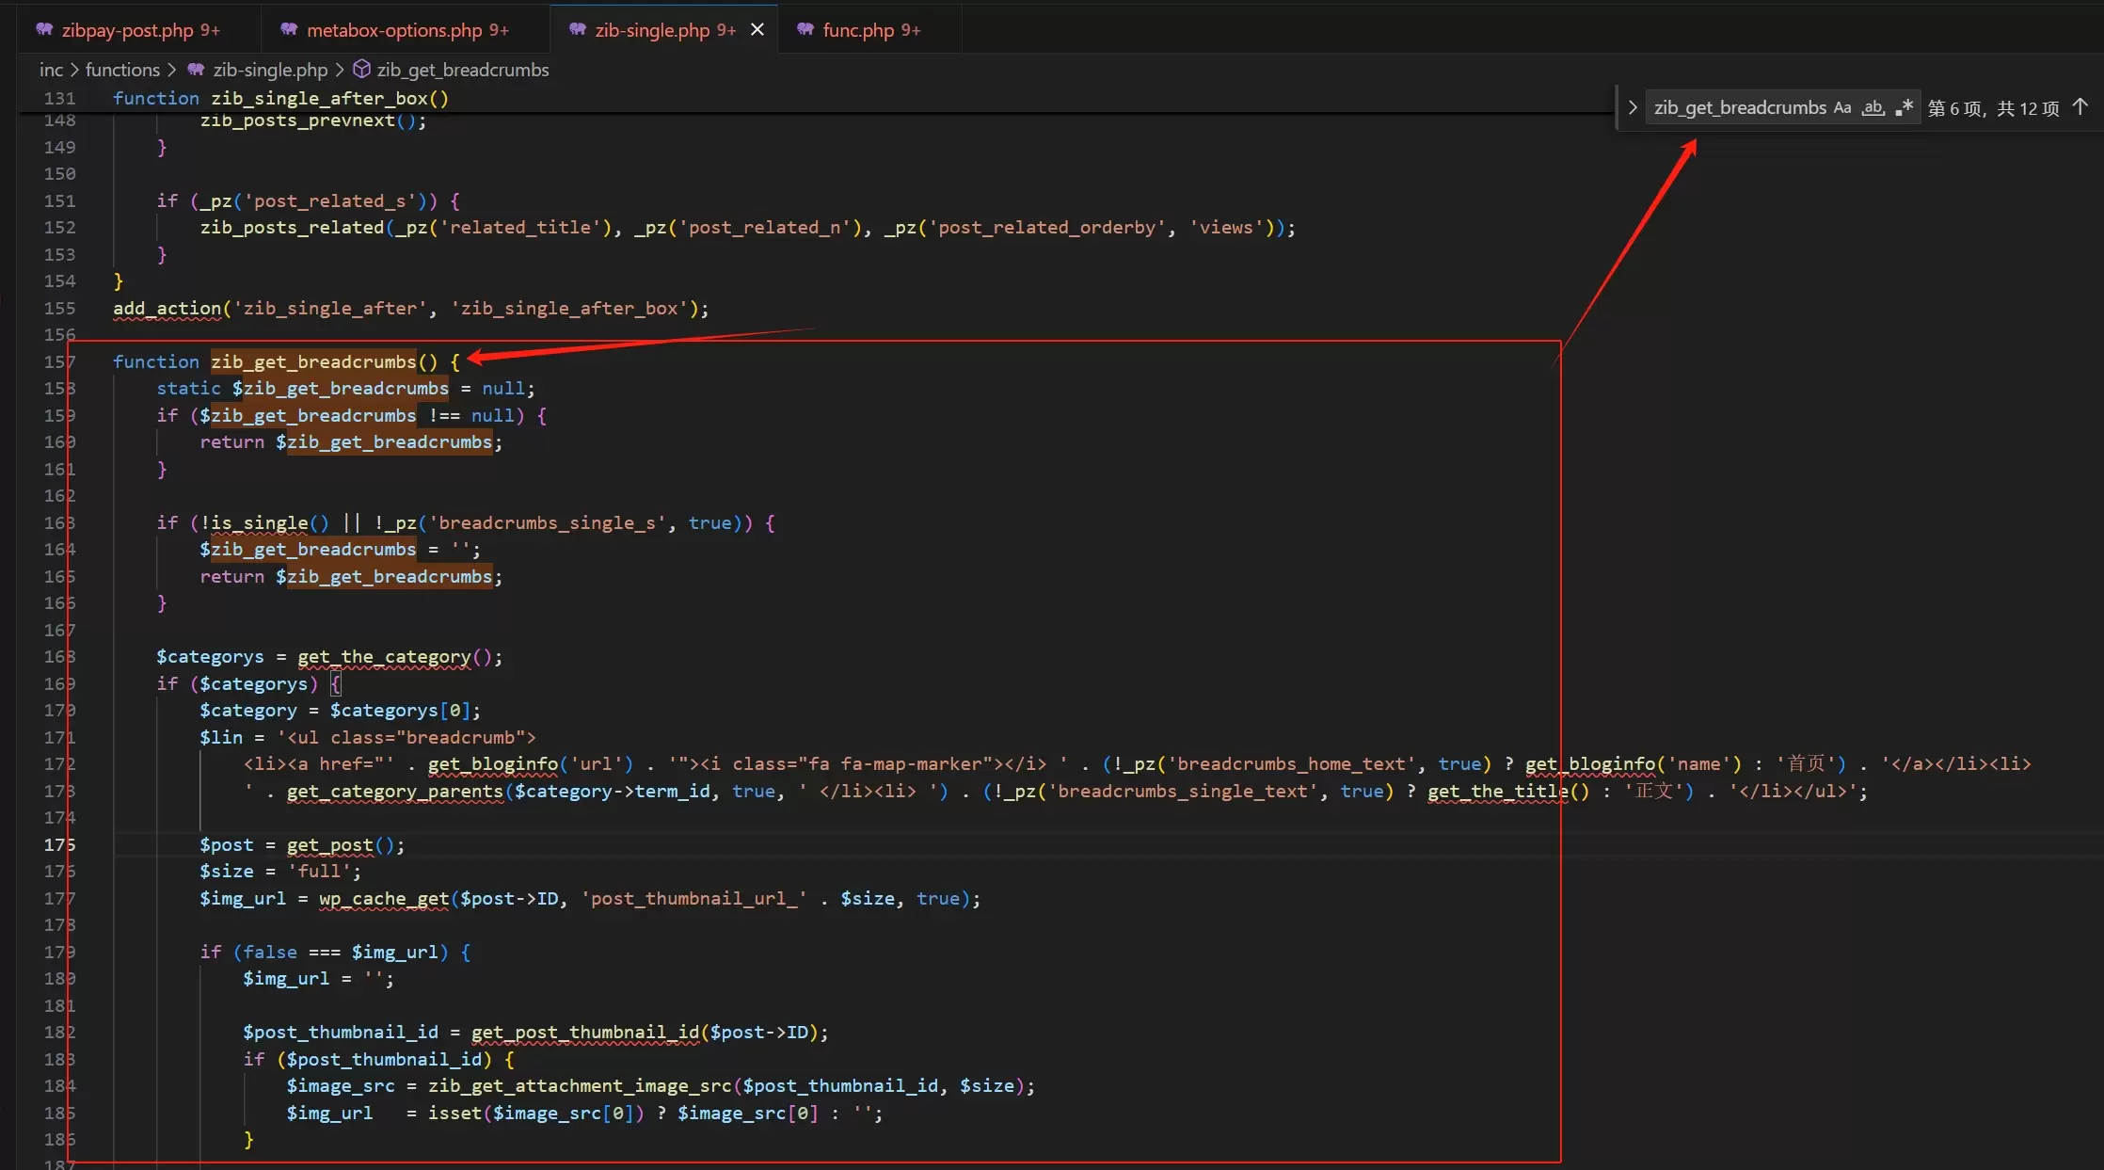Click the match count text '第 6 项, 共 12 项'
The height and width of the screenshot is (1170, 2104).
tap(1993, 108)
